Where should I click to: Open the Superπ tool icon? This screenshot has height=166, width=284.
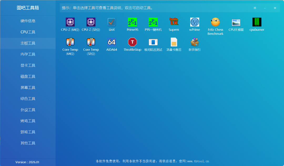(174, 22)
